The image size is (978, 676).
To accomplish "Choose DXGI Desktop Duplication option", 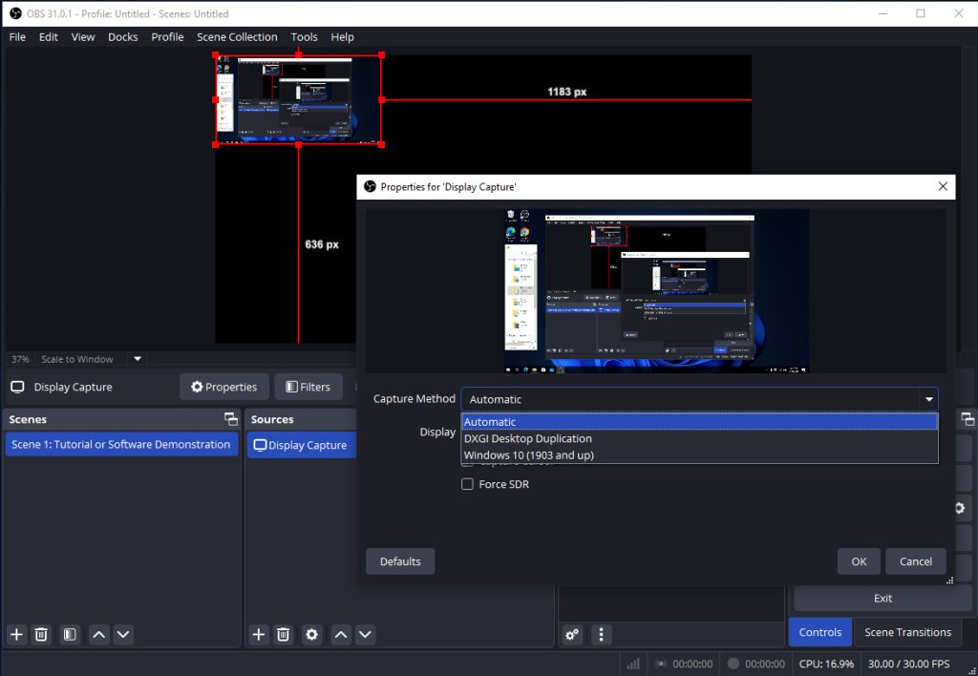I will [699, 438].
